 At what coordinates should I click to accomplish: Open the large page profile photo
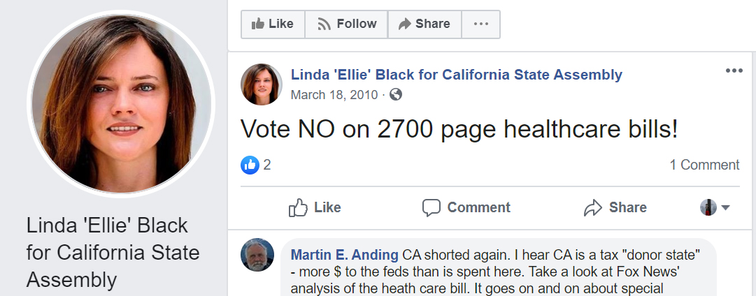[x=120, y=104]
